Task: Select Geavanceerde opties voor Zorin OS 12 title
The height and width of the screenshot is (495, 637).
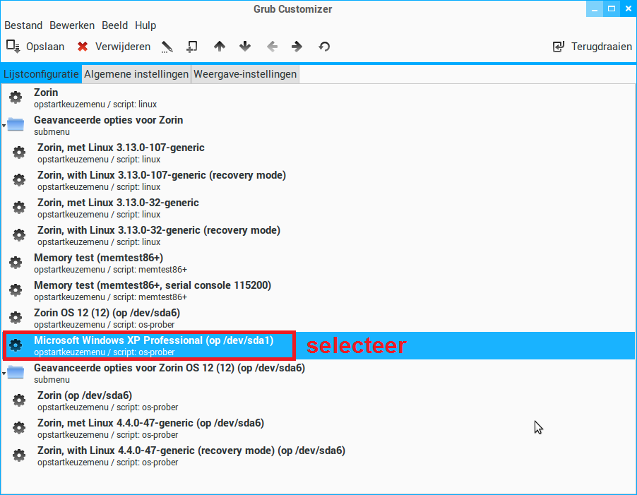Action: (169, 368)
